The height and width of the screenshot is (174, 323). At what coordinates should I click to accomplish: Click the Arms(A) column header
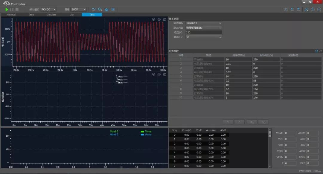(x=211, y=130)
